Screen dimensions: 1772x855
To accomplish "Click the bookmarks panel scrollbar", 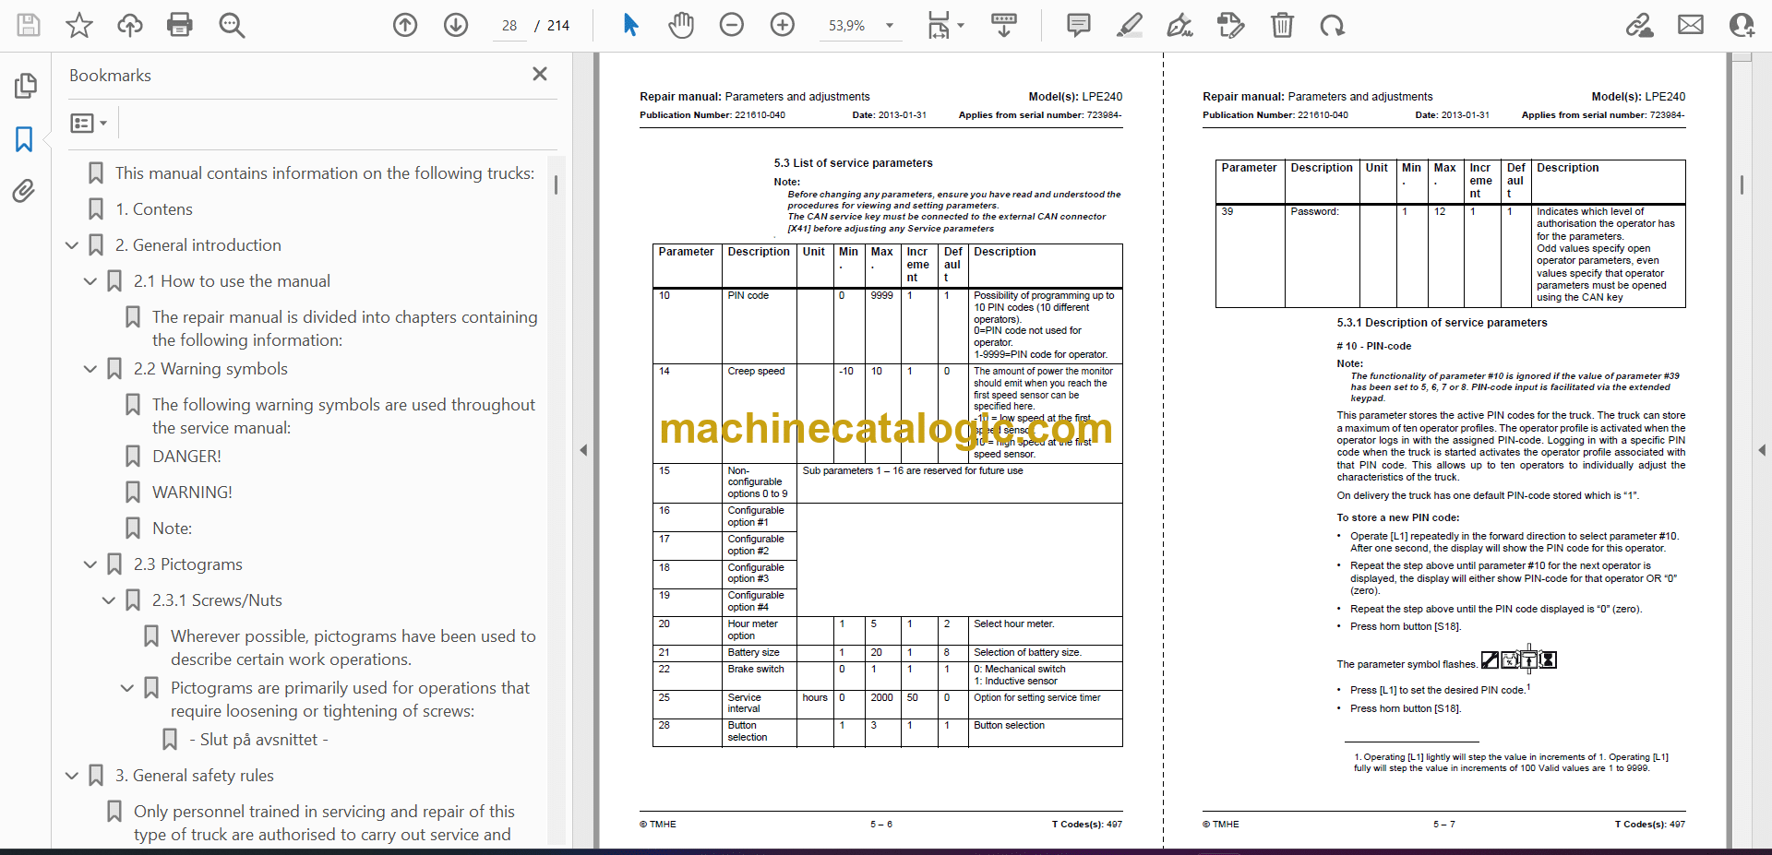I will 556,184.
